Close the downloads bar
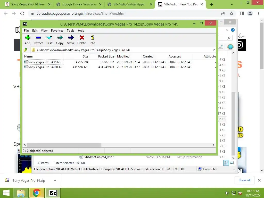Screen dimensions: 264x198 pos(259,180)
